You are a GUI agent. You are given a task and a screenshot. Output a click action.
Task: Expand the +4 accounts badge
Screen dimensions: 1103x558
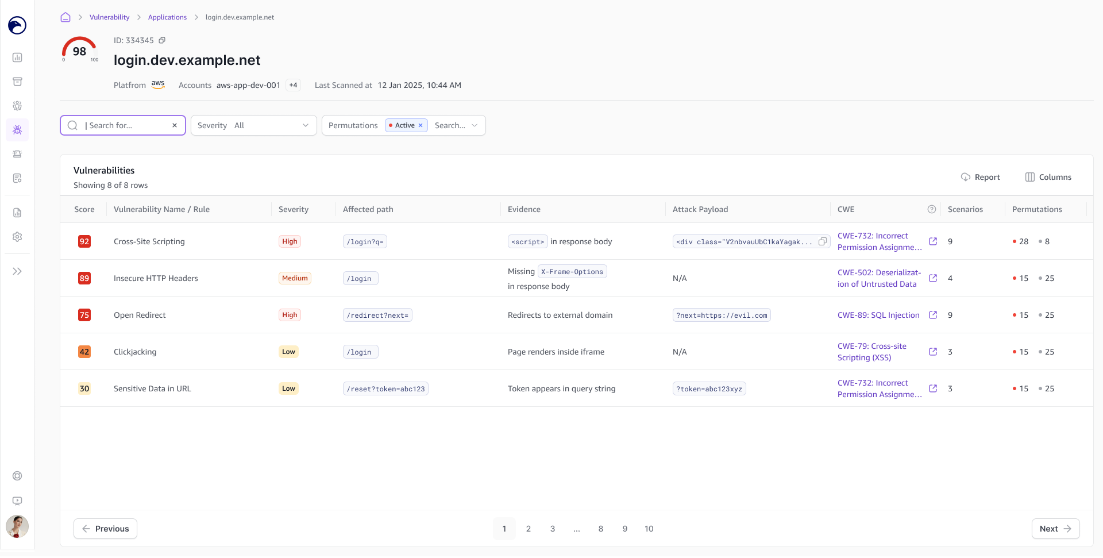pos(294,85)
